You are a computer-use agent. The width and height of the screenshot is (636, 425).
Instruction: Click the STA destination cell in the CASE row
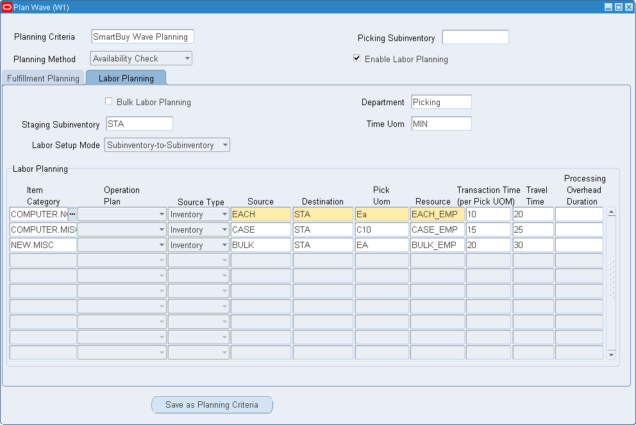pos(323,229)
